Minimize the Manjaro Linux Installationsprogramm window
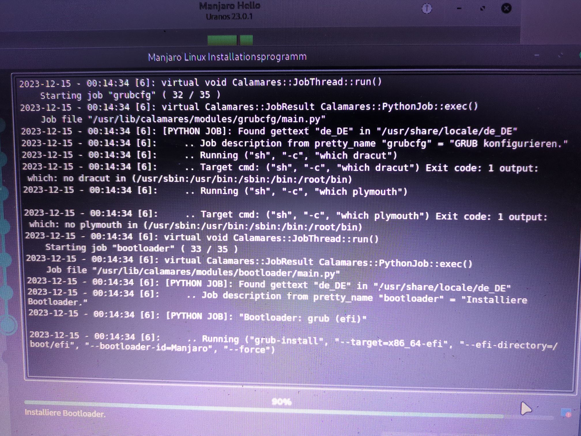The image size is (581, 436). pyautogui.click(x=537, y=55)
